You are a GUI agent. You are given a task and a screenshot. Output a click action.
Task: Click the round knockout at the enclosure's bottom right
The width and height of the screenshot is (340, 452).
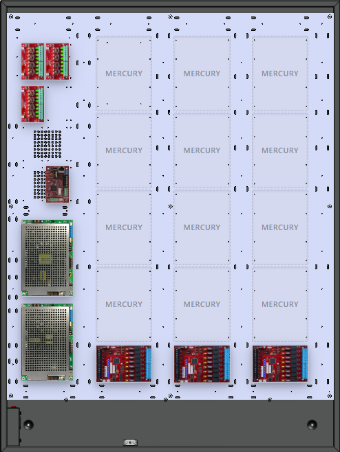[312, 425]
